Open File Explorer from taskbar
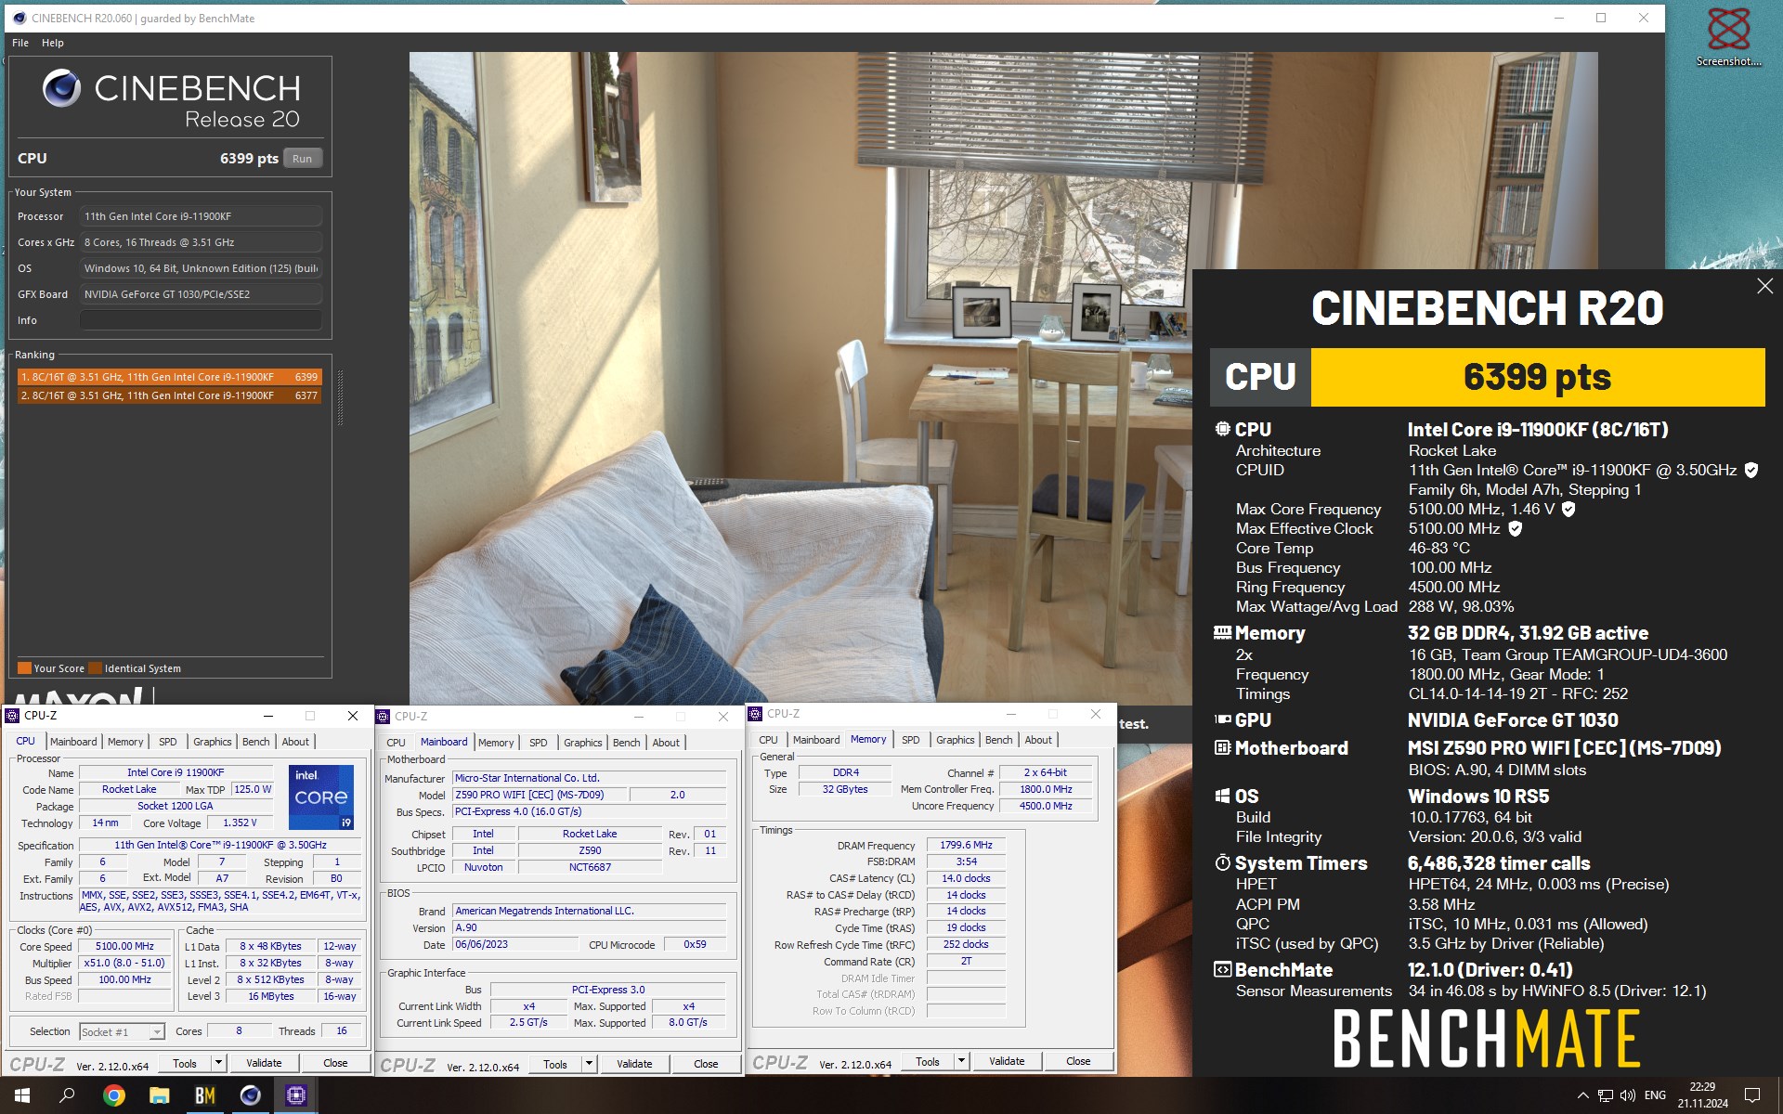Image resolution: width=1783 pixels, height=1114 pixels. (x=160, y=1095)
